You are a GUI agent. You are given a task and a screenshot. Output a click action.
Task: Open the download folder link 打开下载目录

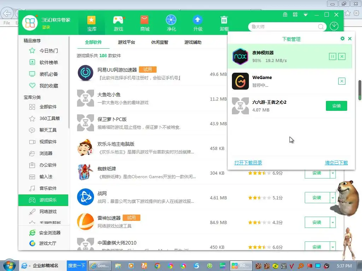(248, 163)
